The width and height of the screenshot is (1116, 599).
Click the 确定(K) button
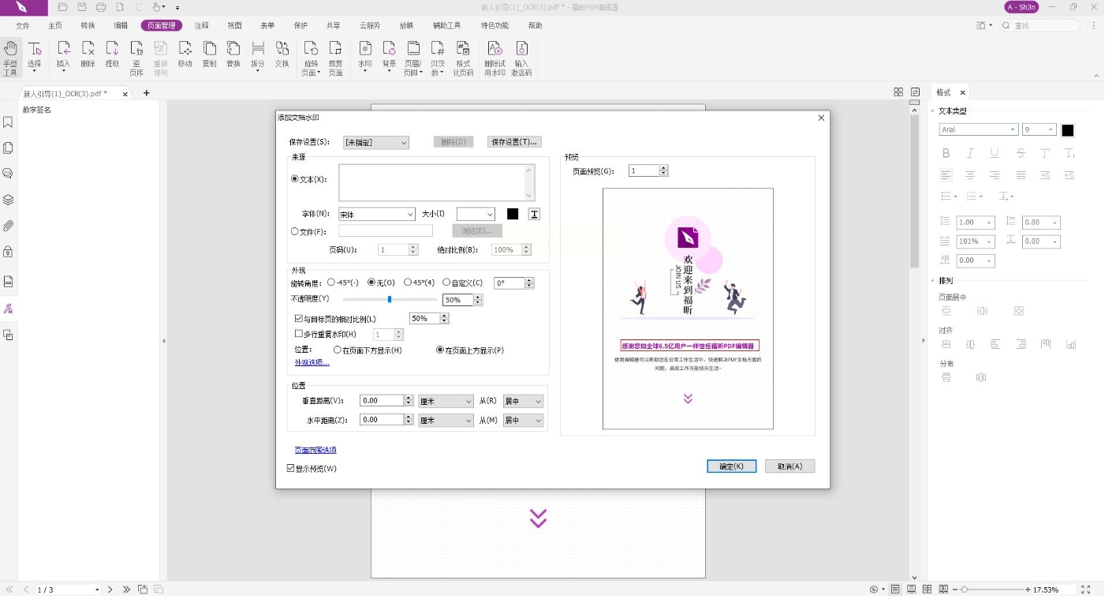[x=732, y=466]
